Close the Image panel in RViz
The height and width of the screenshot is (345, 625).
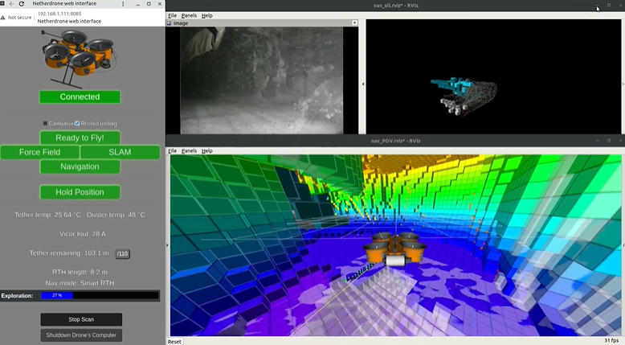tap(355, 23)
